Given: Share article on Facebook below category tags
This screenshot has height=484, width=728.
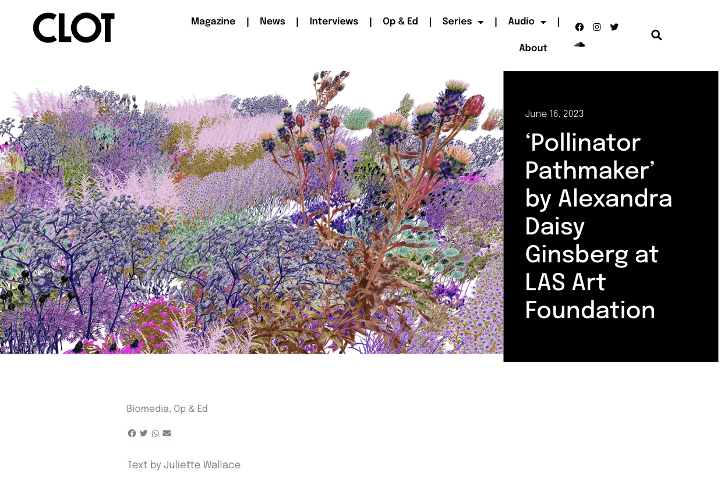Looking at the screenshot, I should [x=132, y=433].
